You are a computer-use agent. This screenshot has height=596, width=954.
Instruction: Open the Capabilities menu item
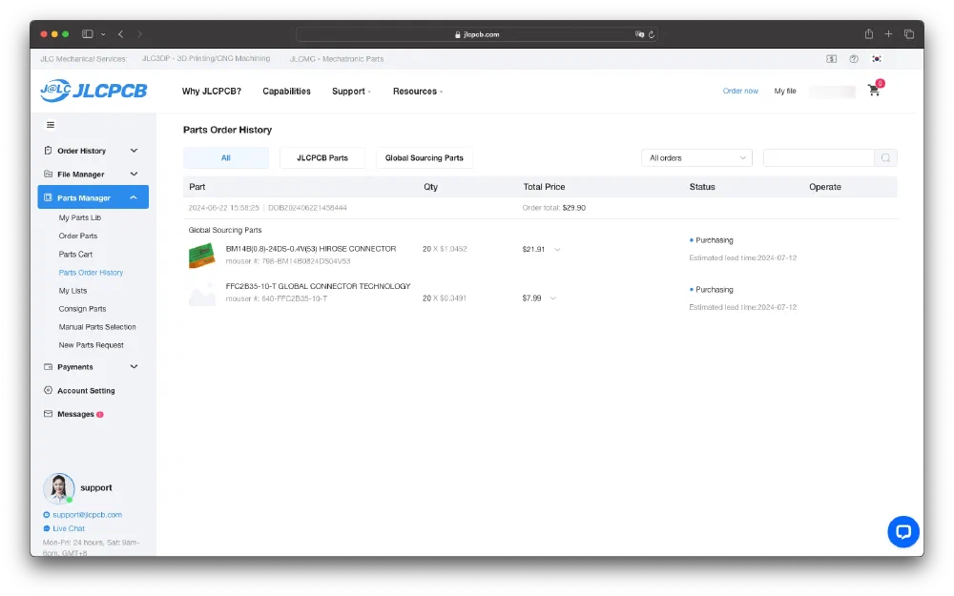(286, 92)
